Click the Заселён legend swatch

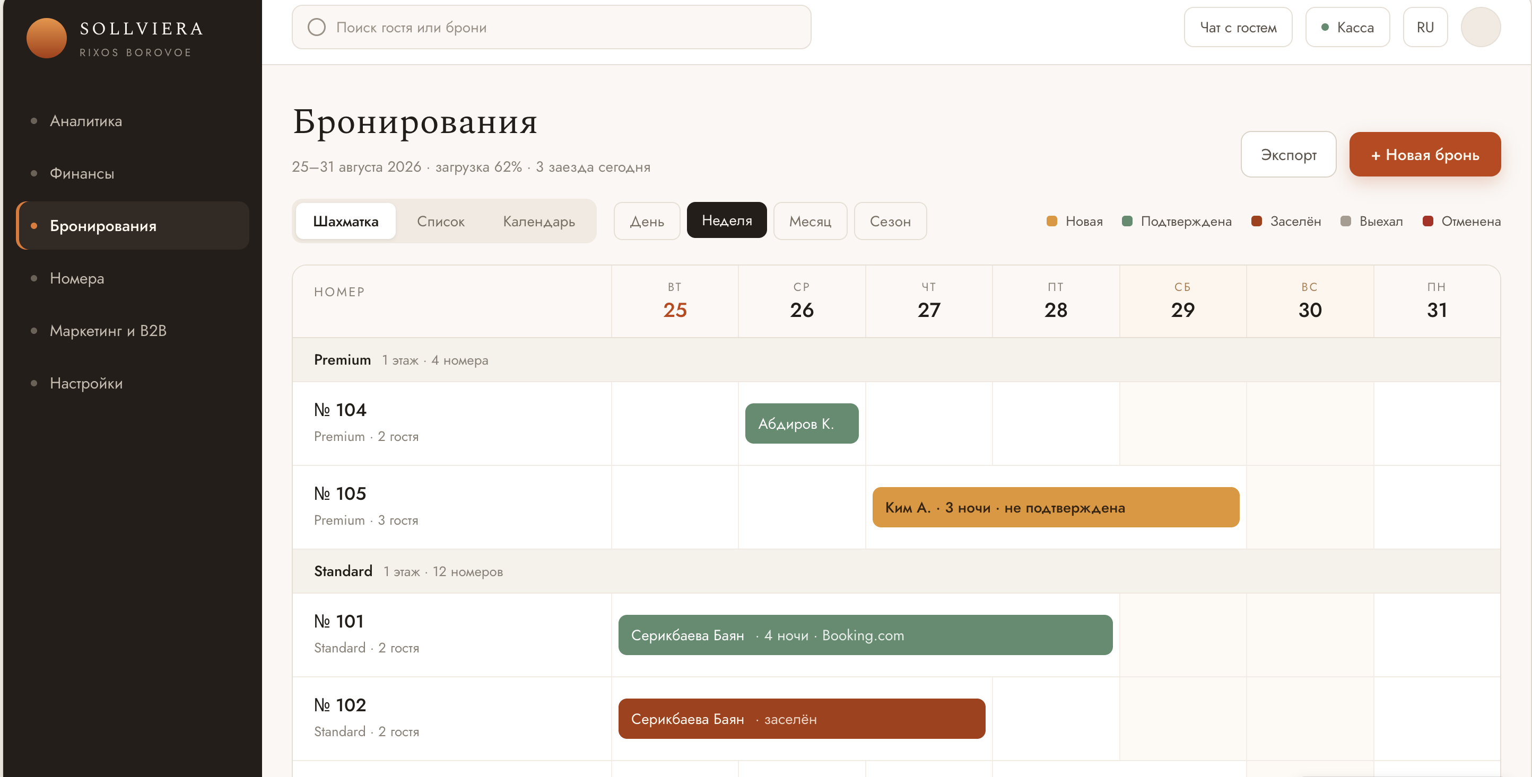(x=1257, y=222)
